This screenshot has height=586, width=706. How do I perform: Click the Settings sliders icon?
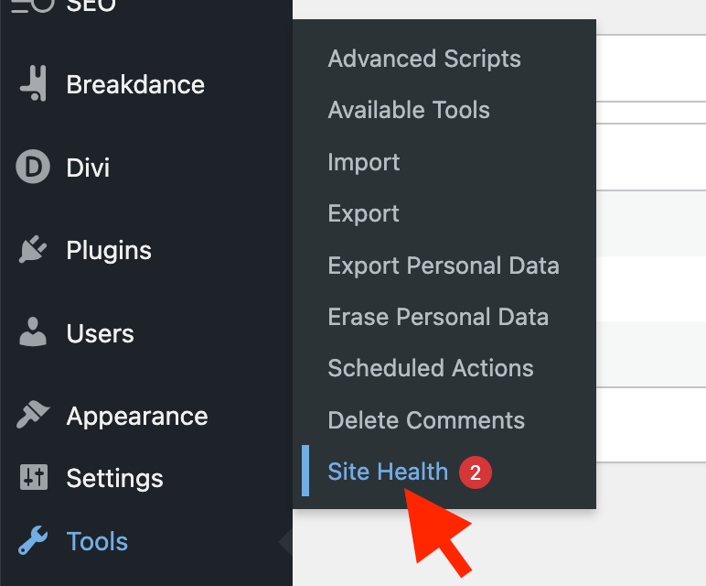pyautogui.click(x=33, y=478)
